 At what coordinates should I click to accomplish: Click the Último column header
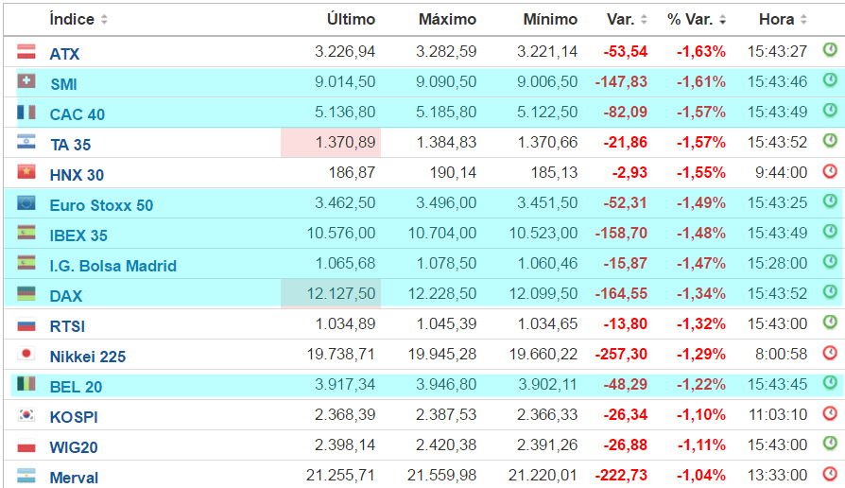coord(351,19)
